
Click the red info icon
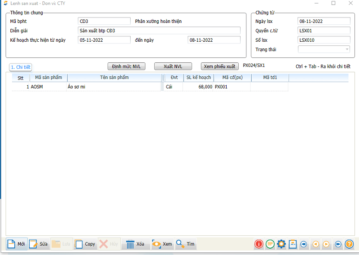point(259,244)
